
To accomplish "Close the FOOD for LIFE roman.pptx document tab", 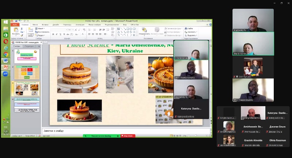I will point(41,42).
